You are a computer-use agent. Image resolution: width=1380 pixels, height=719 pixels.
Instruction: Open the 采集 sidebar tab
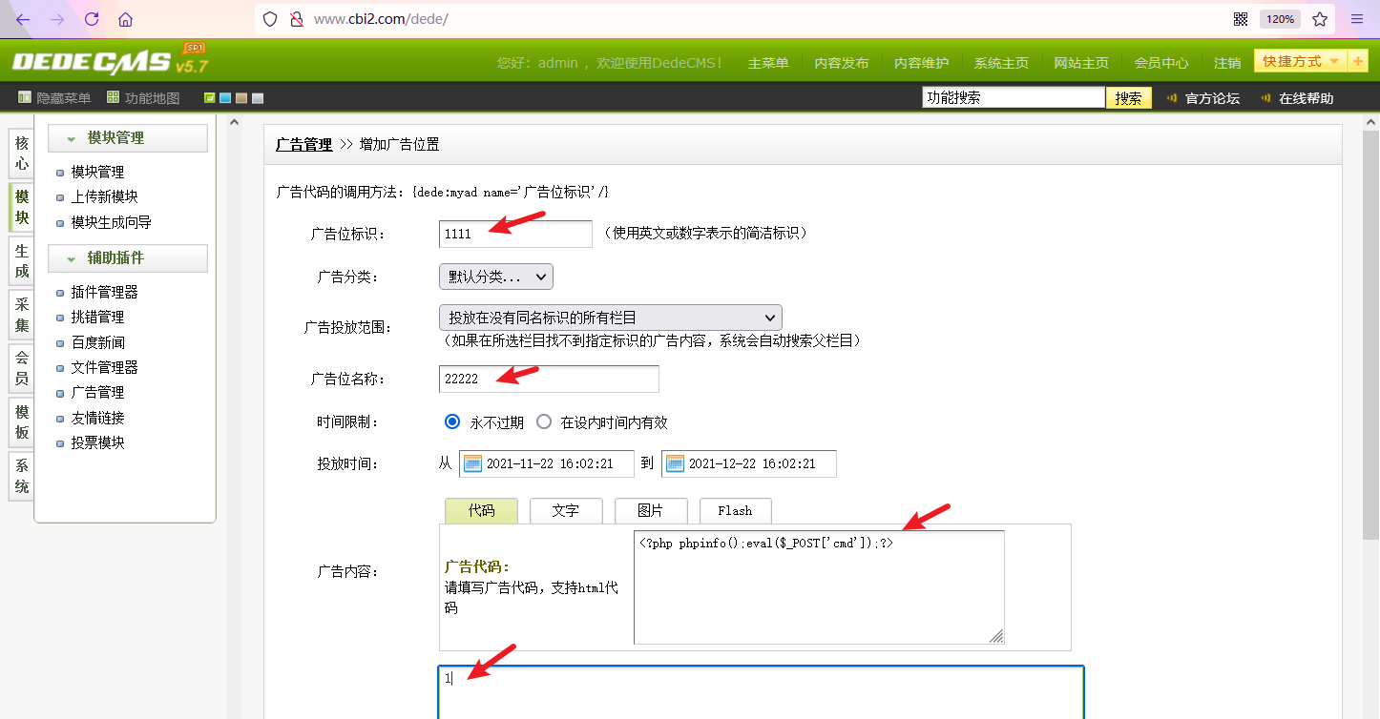point(22,315)
